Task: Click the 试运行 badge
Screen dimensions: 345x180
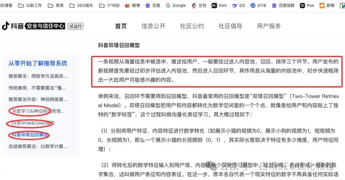Action: click(x=76, y=26)
